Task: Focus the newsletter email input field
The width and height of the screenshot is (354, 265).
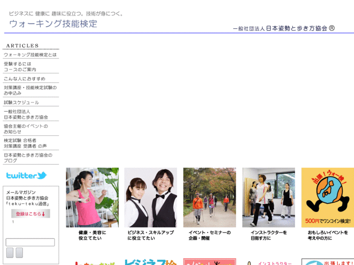Action: click(30, 242)
